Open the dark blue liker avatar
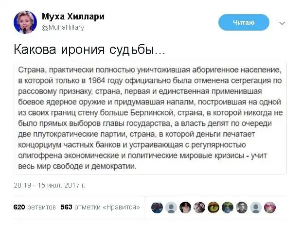302x225 pixels. click(157, 208)
